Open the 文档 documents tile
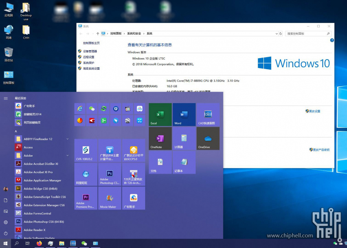This screenshot has width=347, height=248. pos(160,162)
